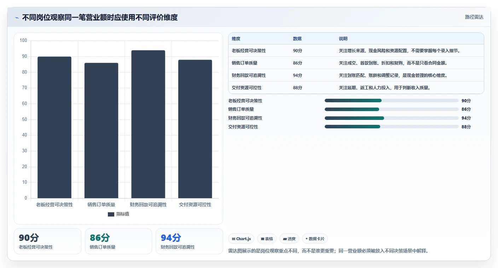498x268 pixels.
Task: Open the 86分 销售订单质量 data card
Action: coord(118,241)
